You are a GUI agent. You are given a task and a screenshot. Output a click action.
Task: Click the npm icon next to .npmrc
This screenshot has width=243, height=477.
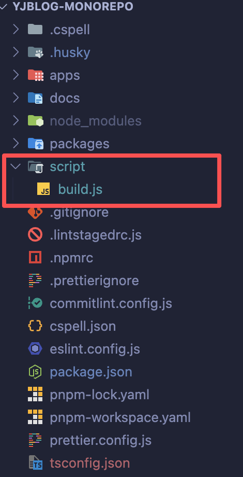pos(35,258)
